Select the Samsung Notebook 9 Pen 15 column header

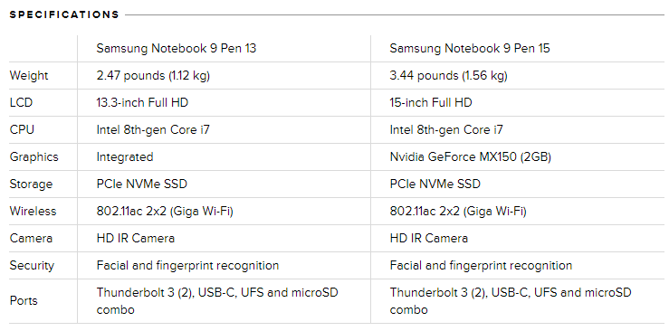click(470, 48)
